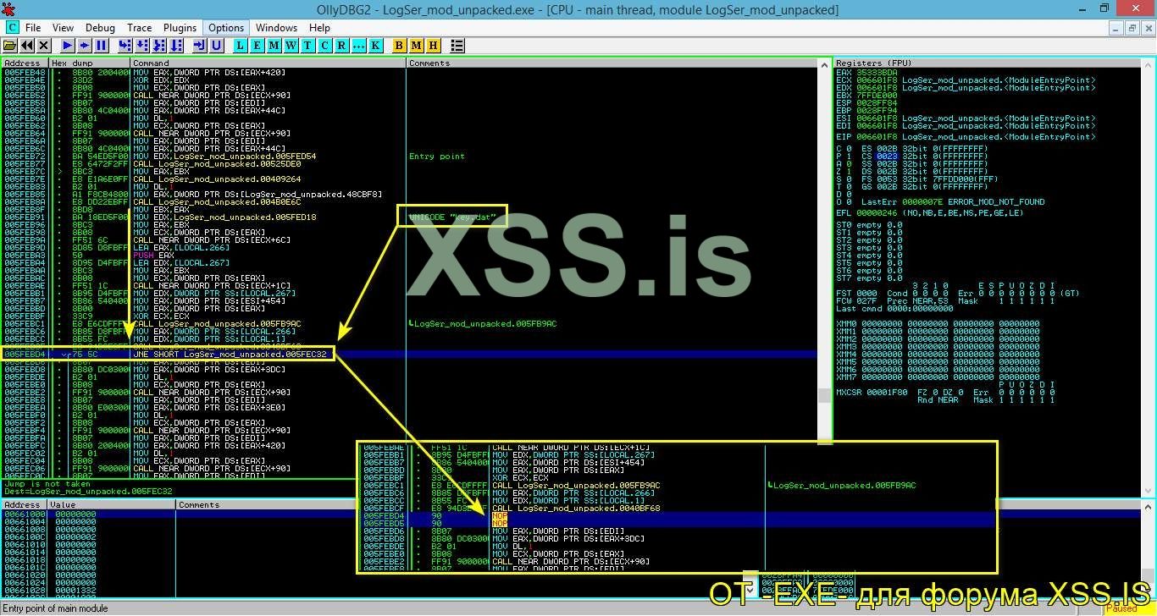Pause execution with the pause icon

click(x=102, y=46)
